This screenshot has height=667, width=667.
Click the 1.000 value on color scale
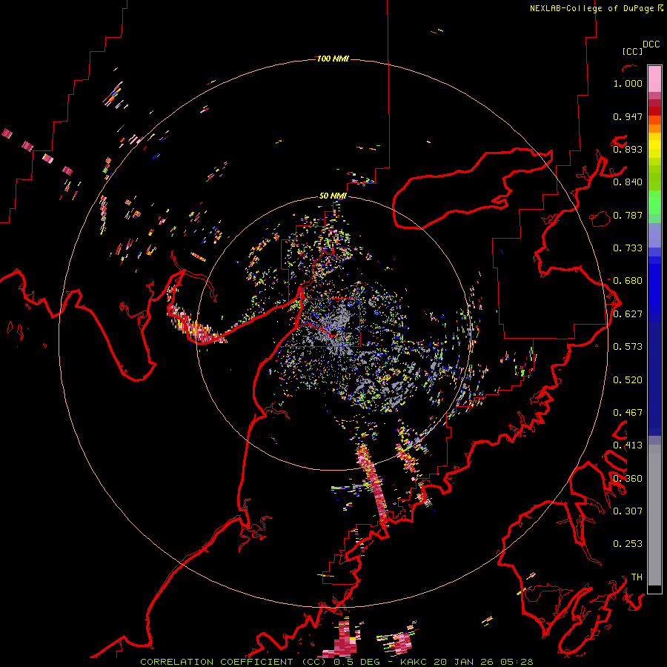click(x=628, y=83)
